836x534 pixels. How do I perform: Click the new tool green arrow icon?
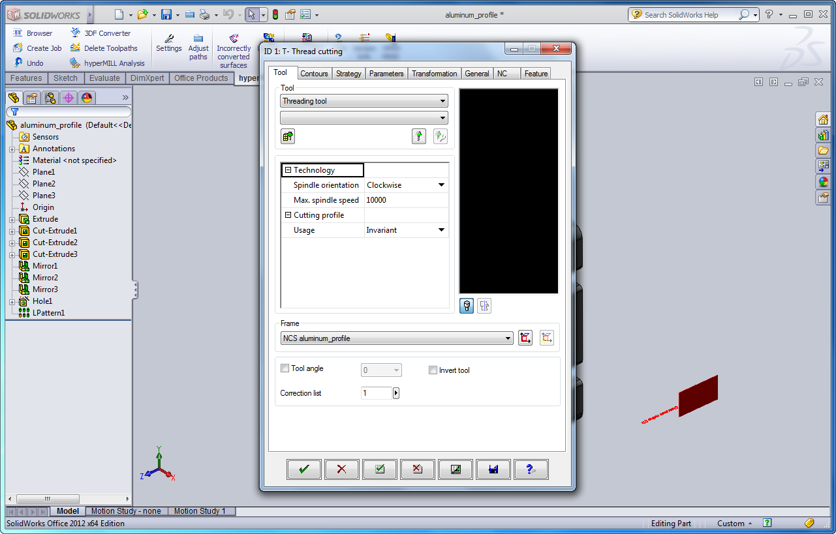pos(419,136)
